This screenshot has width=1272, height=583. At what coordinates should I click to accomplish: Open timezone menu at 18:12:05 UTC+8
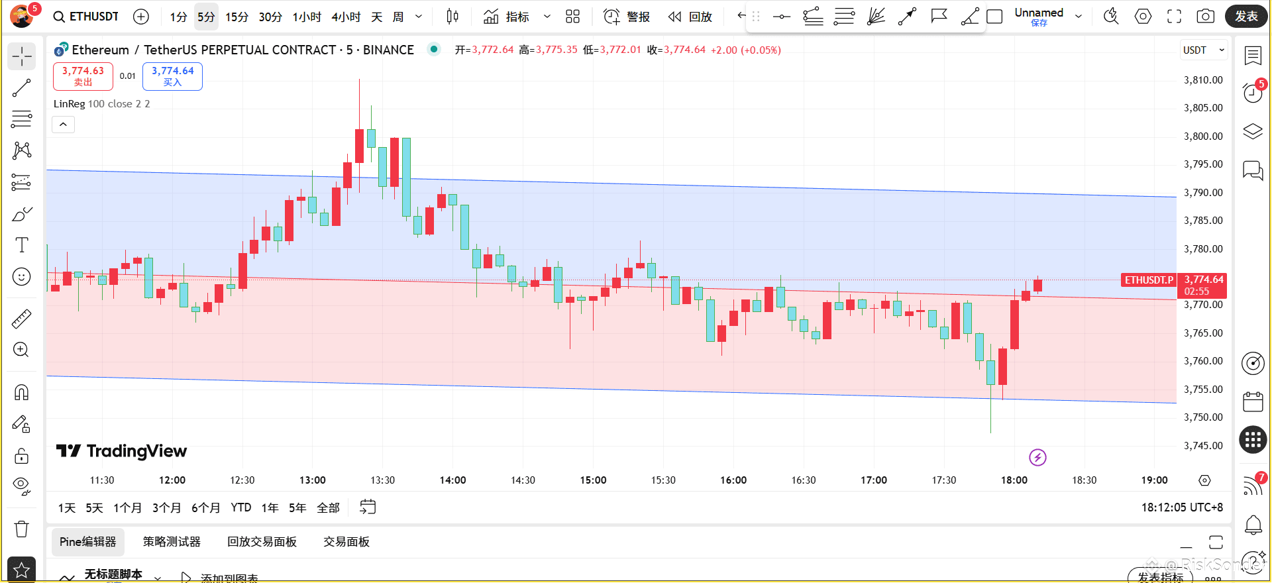click(x=1182, y=507)
